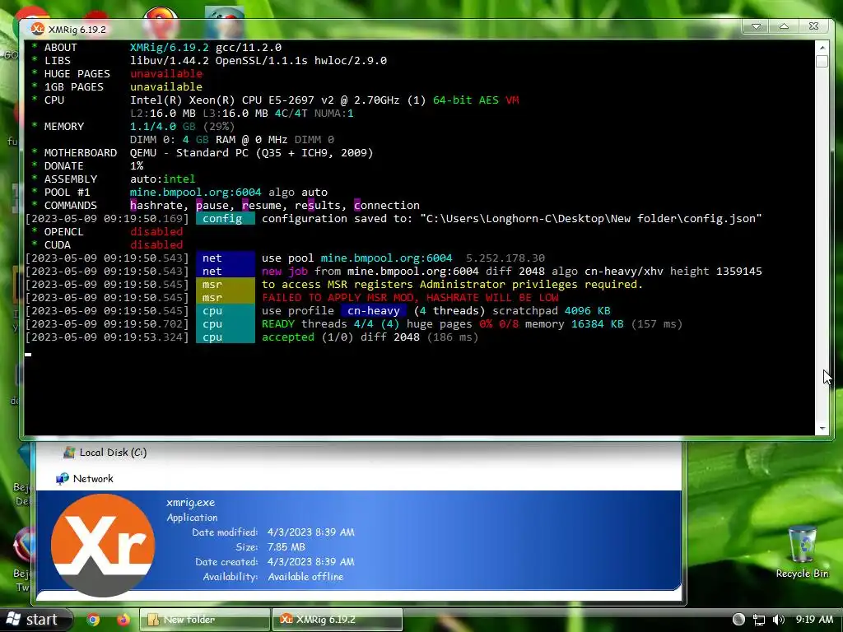Click the CUDA disabled status
The width and height of the screenshot is (843, 632).
tap(156, 245)
